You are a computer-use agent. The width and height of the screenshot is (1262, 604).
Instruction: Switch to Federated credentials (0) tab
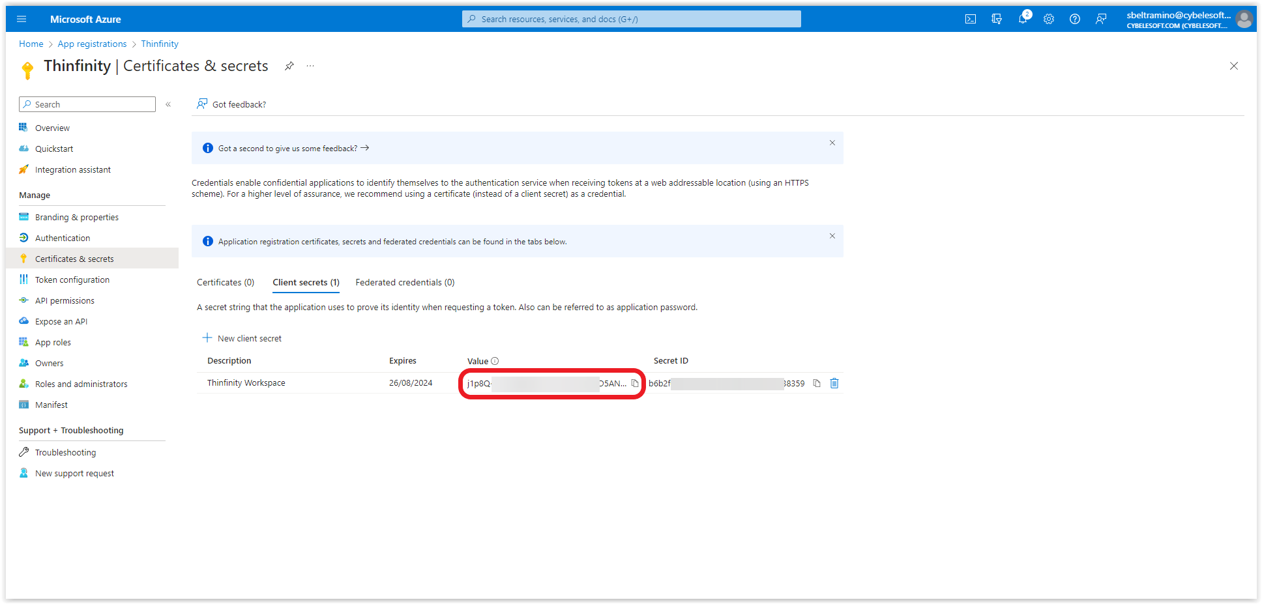click(x=405, y=282)
